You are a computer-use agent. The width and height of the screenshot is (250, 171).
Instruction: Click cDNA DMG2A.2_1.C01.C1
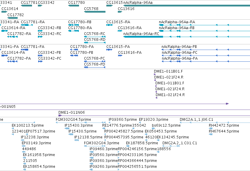(180, 143)
